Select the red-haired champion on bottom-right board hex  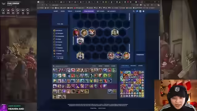click(127, 56)
